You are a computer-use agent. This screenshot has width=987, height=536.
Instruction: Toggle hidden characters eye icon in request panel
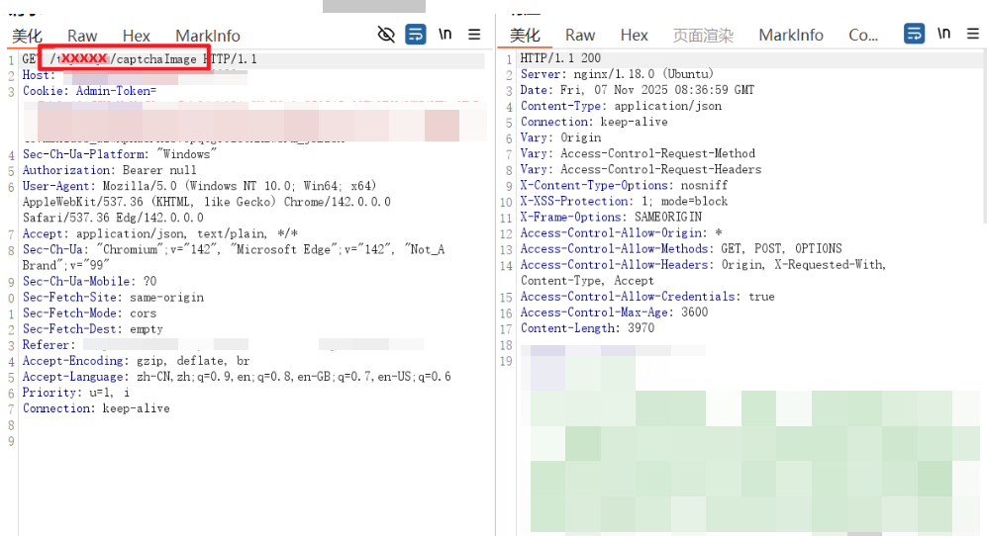click(x=386, y=34)
